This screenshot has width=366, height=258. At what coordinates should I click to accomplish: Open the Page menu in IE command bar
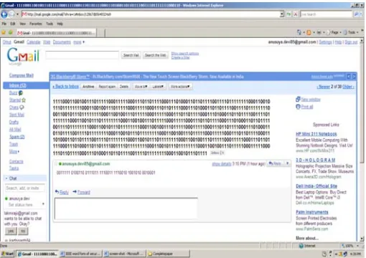pyautogui.click(x=334, y=32)
